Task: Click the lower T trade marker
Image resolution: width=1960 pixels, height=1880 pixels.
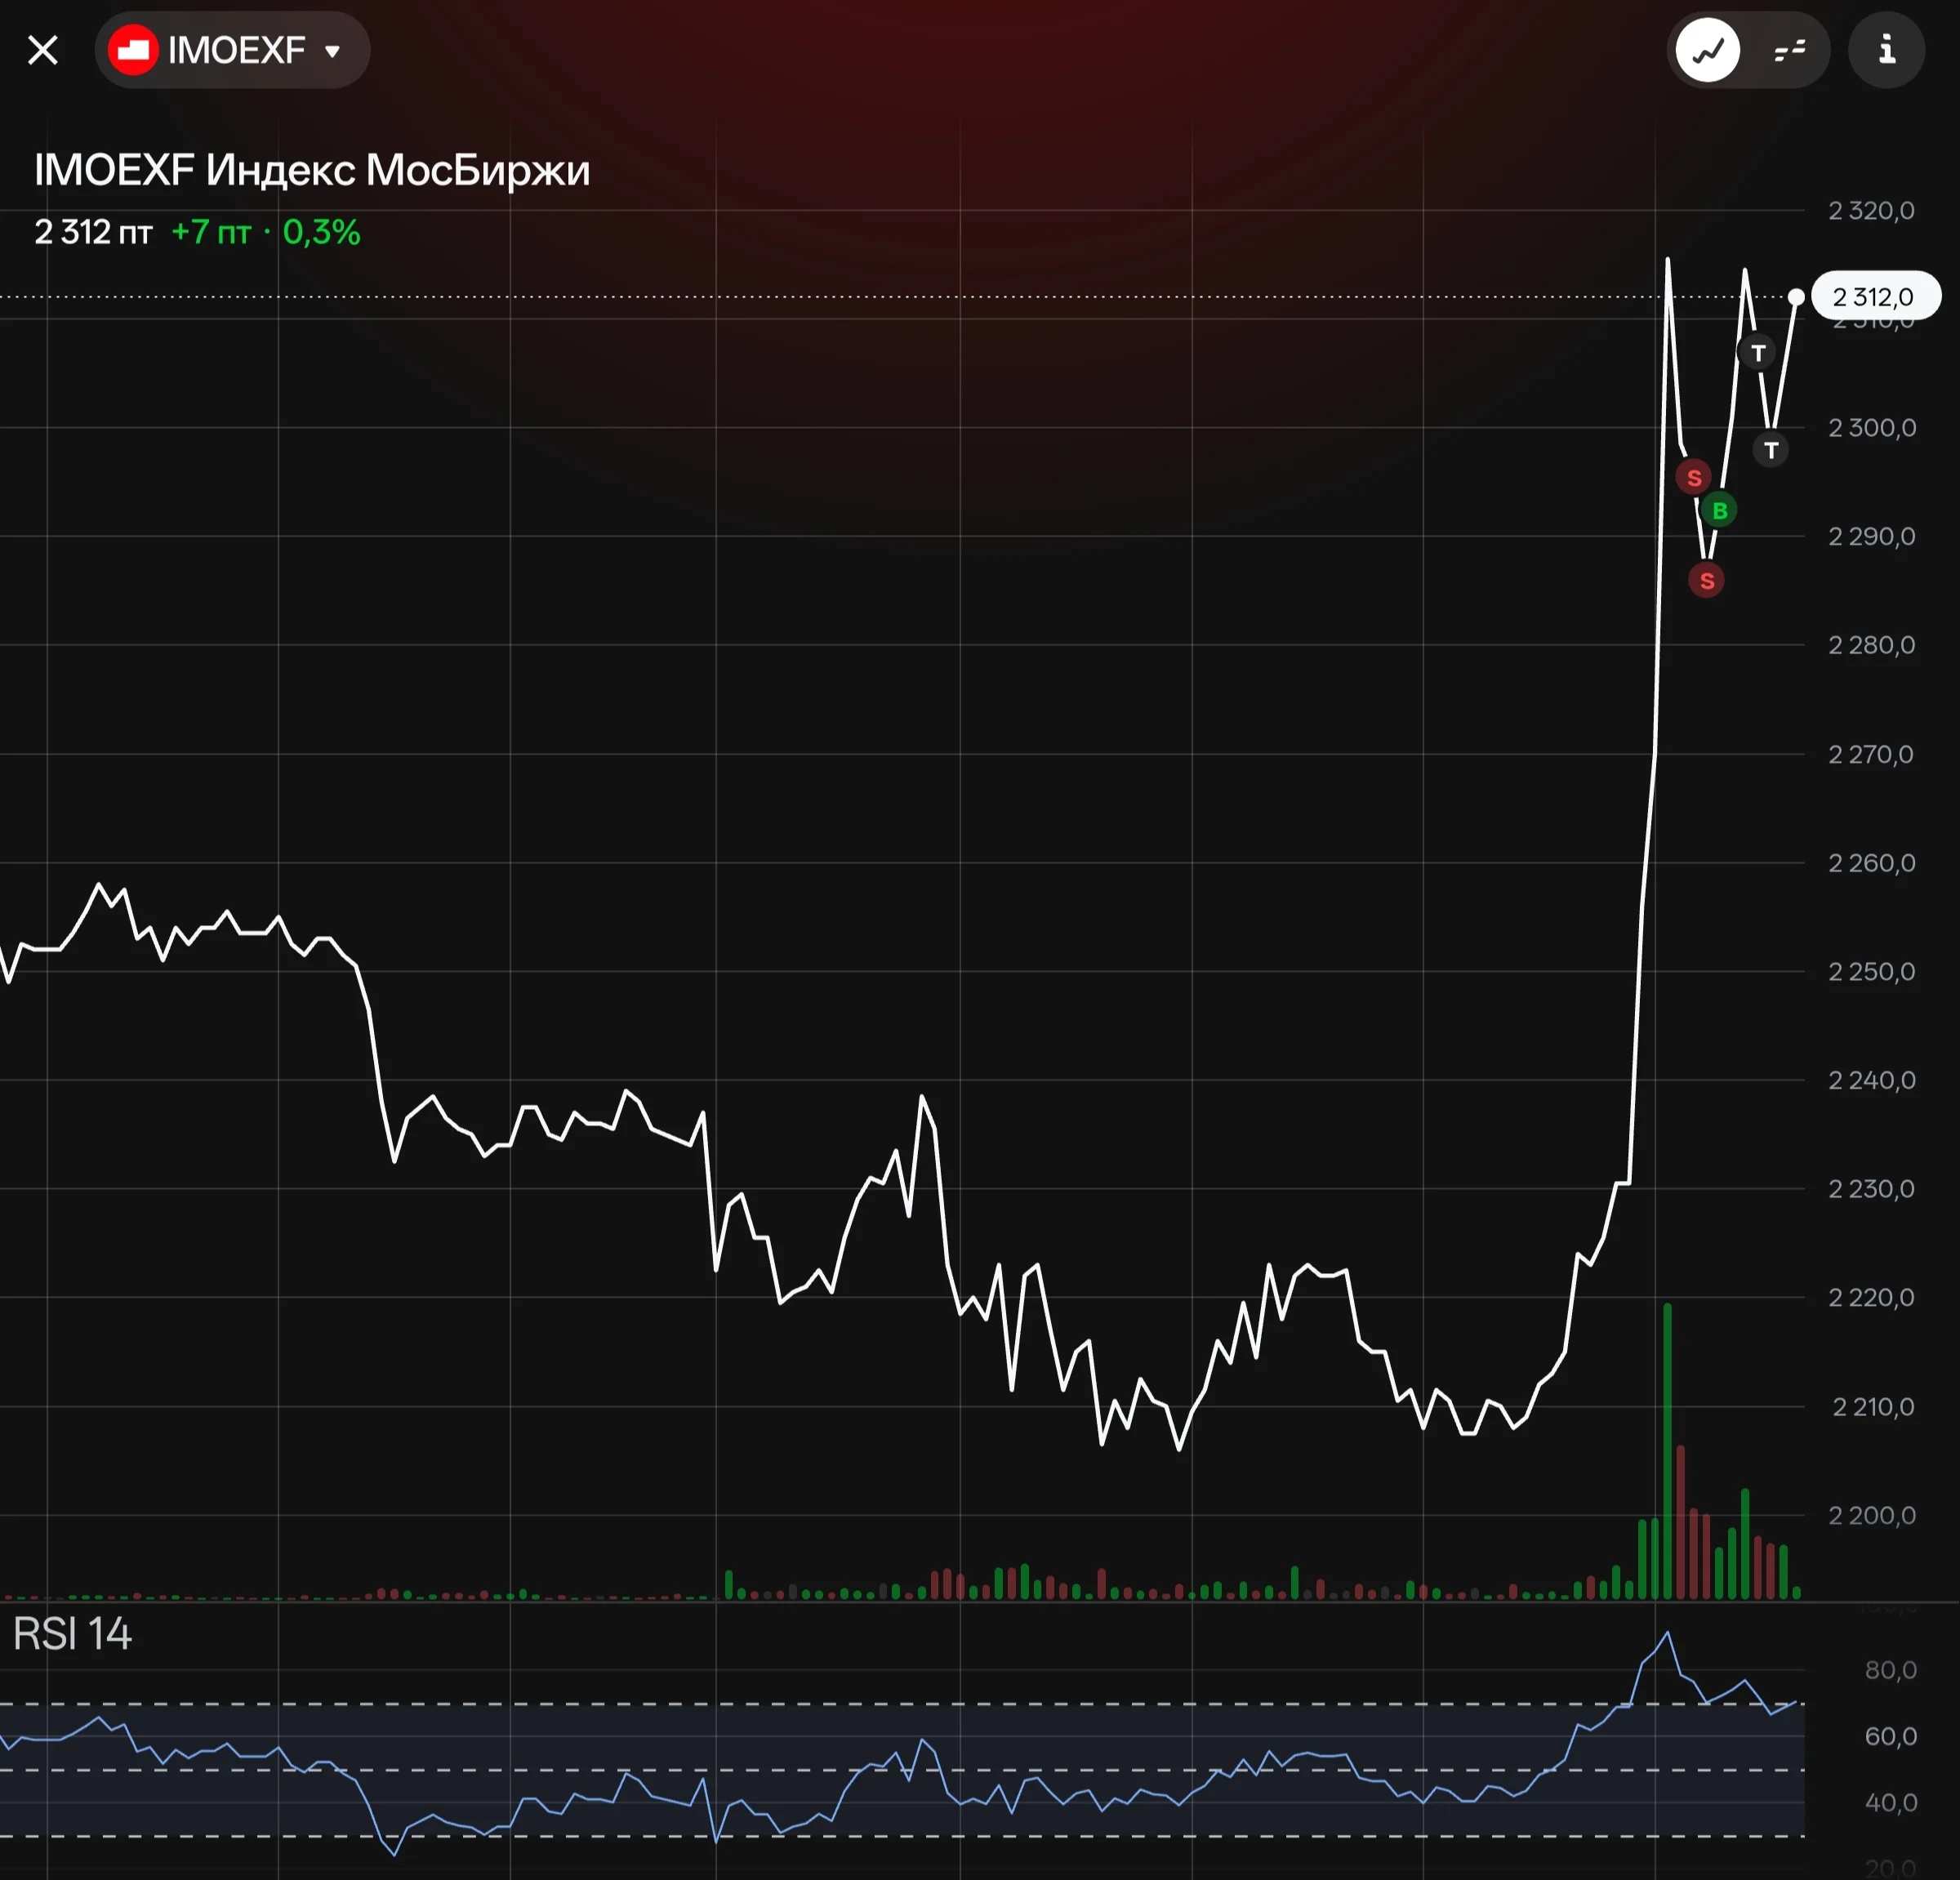Action: [1771, 451]
